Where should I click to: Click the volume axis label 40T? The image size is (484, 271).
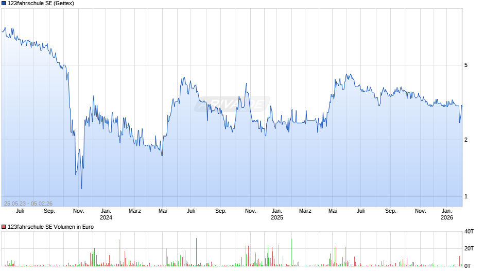pyautogui.click(x=469, y=231)
